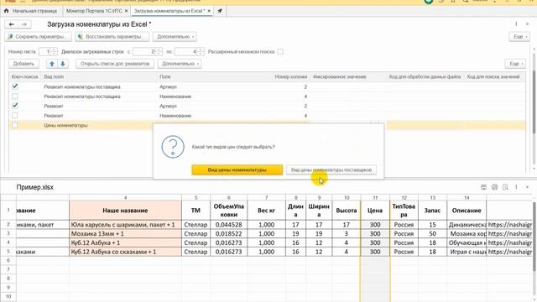Select cell Куб.12 Азбука со сказками + 1
Image resolution: width=537 pixels, height=302 pixels.
click(125, 252)
